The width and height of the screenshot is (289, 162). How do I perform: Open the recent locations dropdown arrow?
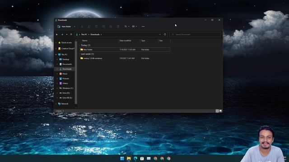[x=66, y=34]
